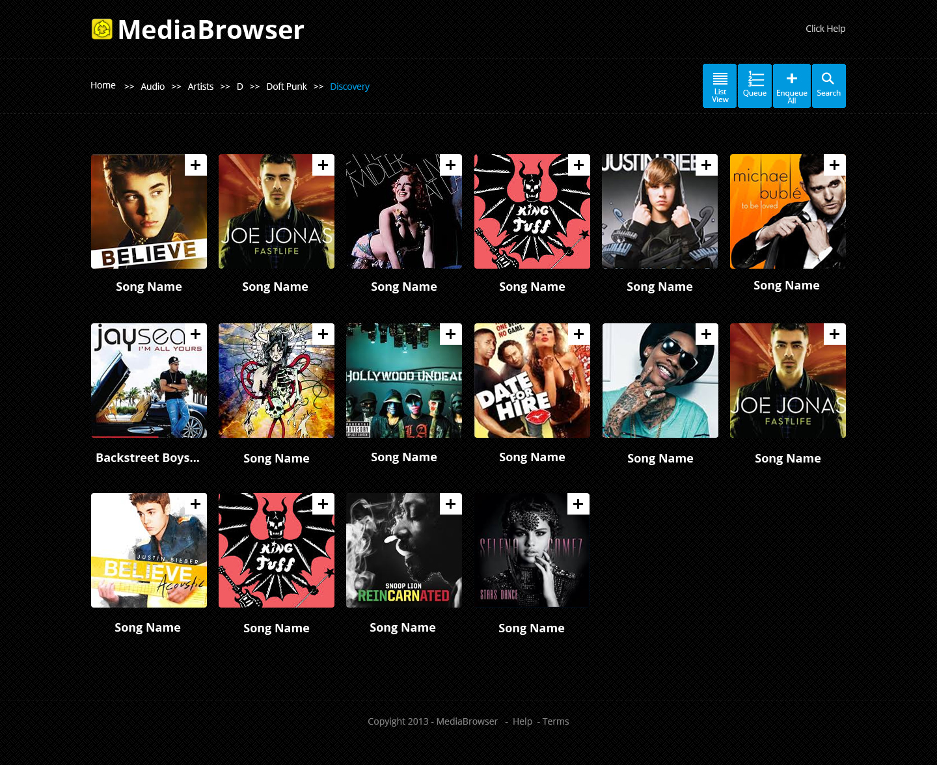Image resolution: width=937 pixels, height=765 pixels.
Task: Click the 'Backstreet Boys...' song title
Action: [148, 457]
